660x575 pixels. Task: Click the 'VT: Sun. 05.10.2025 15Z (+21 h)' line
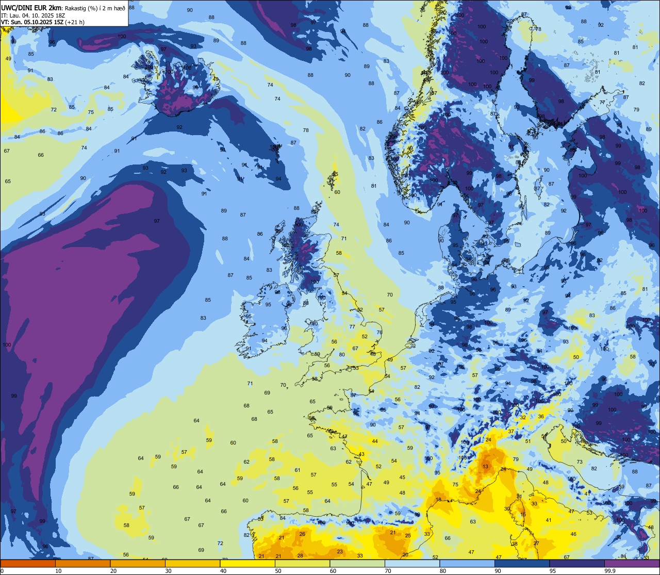point(43,22)
